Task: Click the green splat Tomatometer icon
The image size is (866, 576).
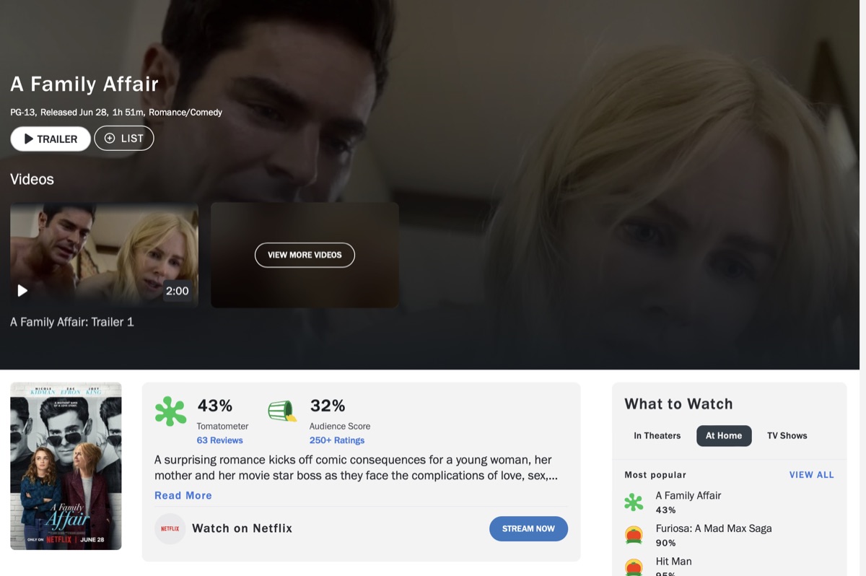Action: tap(170, 411)
